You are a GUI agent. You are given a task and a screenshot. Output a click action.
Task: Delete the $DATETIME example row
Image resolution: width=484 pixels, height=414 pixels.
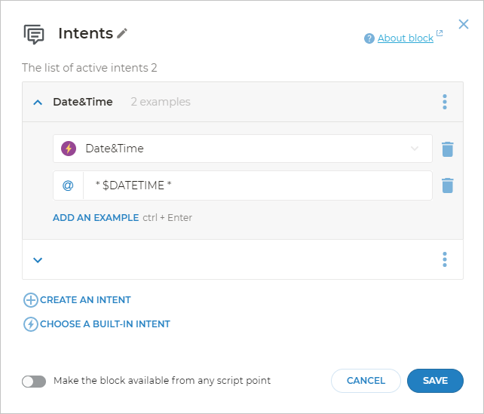click(x=448, y=185)
